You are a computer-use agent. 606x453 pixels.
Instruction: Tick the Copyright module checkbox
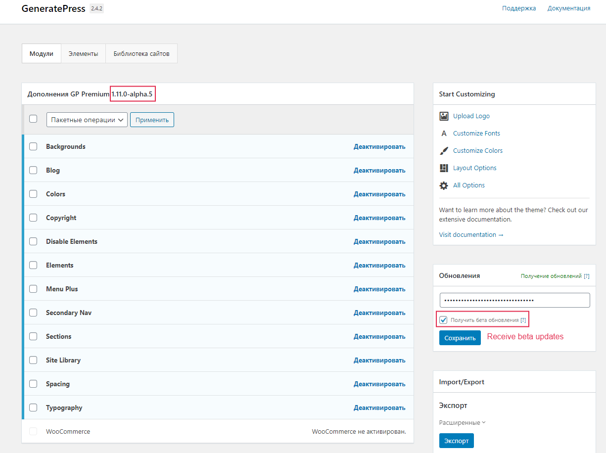(33, 218)
